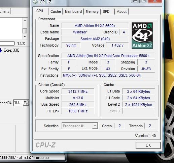Screen dimensions: 174x163
Task: Click the Multiplier value x 13.0
Action: tap(78, 98)
